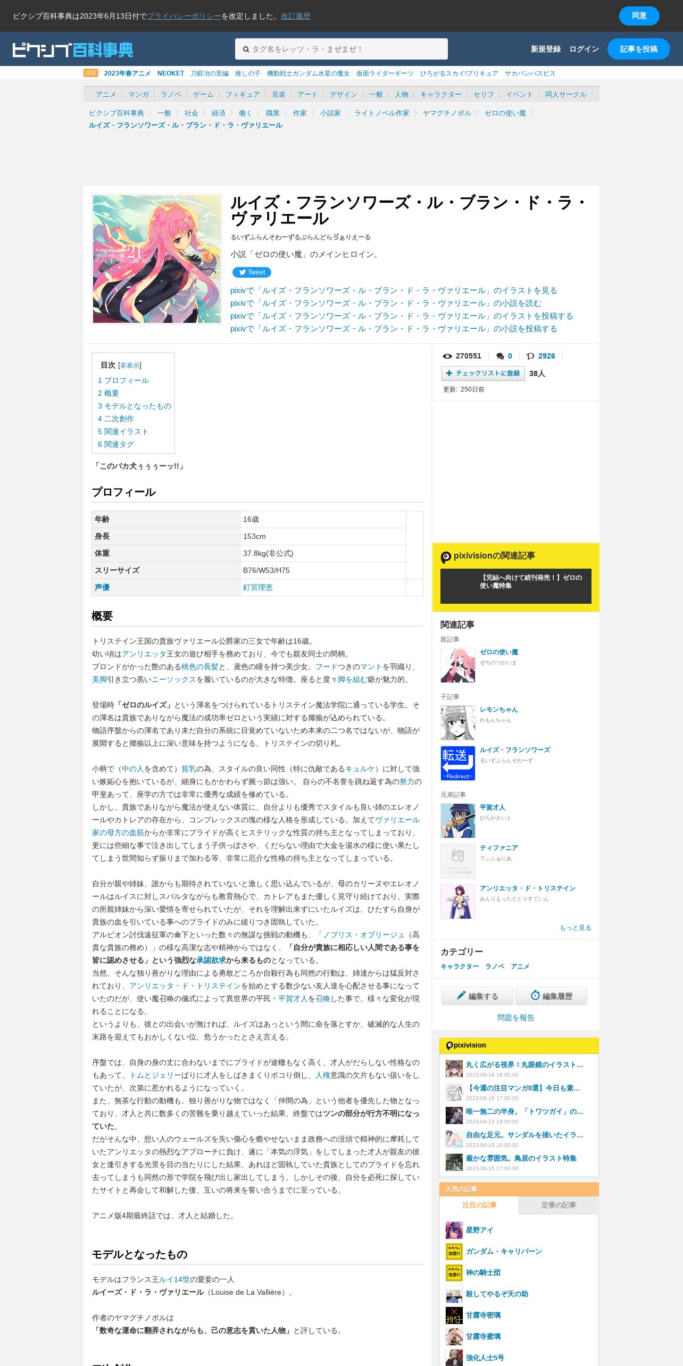Click 声優 link in profile table
The image size is (683, 1366).
click(102, 587)
